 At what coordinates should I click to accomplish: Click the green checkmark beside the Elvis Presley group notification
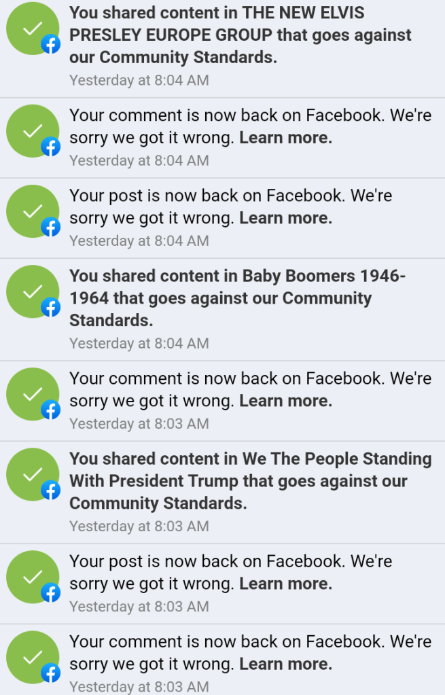click(x=31, y=30)
